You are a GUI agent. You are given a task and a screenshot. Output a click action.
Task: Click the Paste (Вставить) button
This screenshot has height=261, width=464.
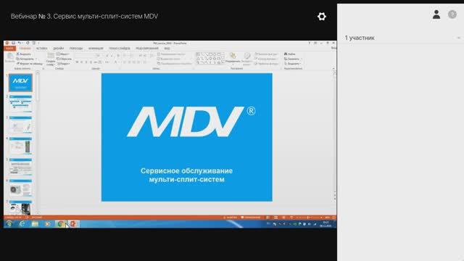pyautogui.click(x=9, y=58)
